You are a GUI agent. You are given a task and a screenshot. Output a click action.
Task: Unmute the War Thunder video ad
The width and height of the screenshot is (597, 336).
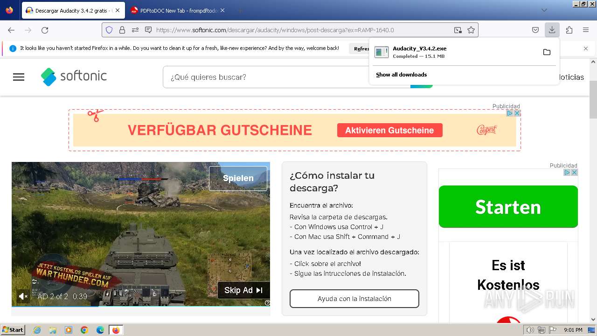(x=23, y=296)
